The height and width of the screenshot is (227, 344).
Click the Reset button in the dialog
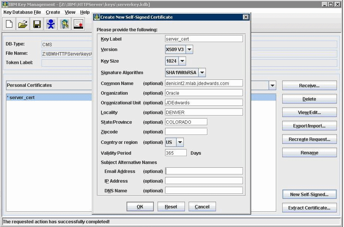(171, 207)
